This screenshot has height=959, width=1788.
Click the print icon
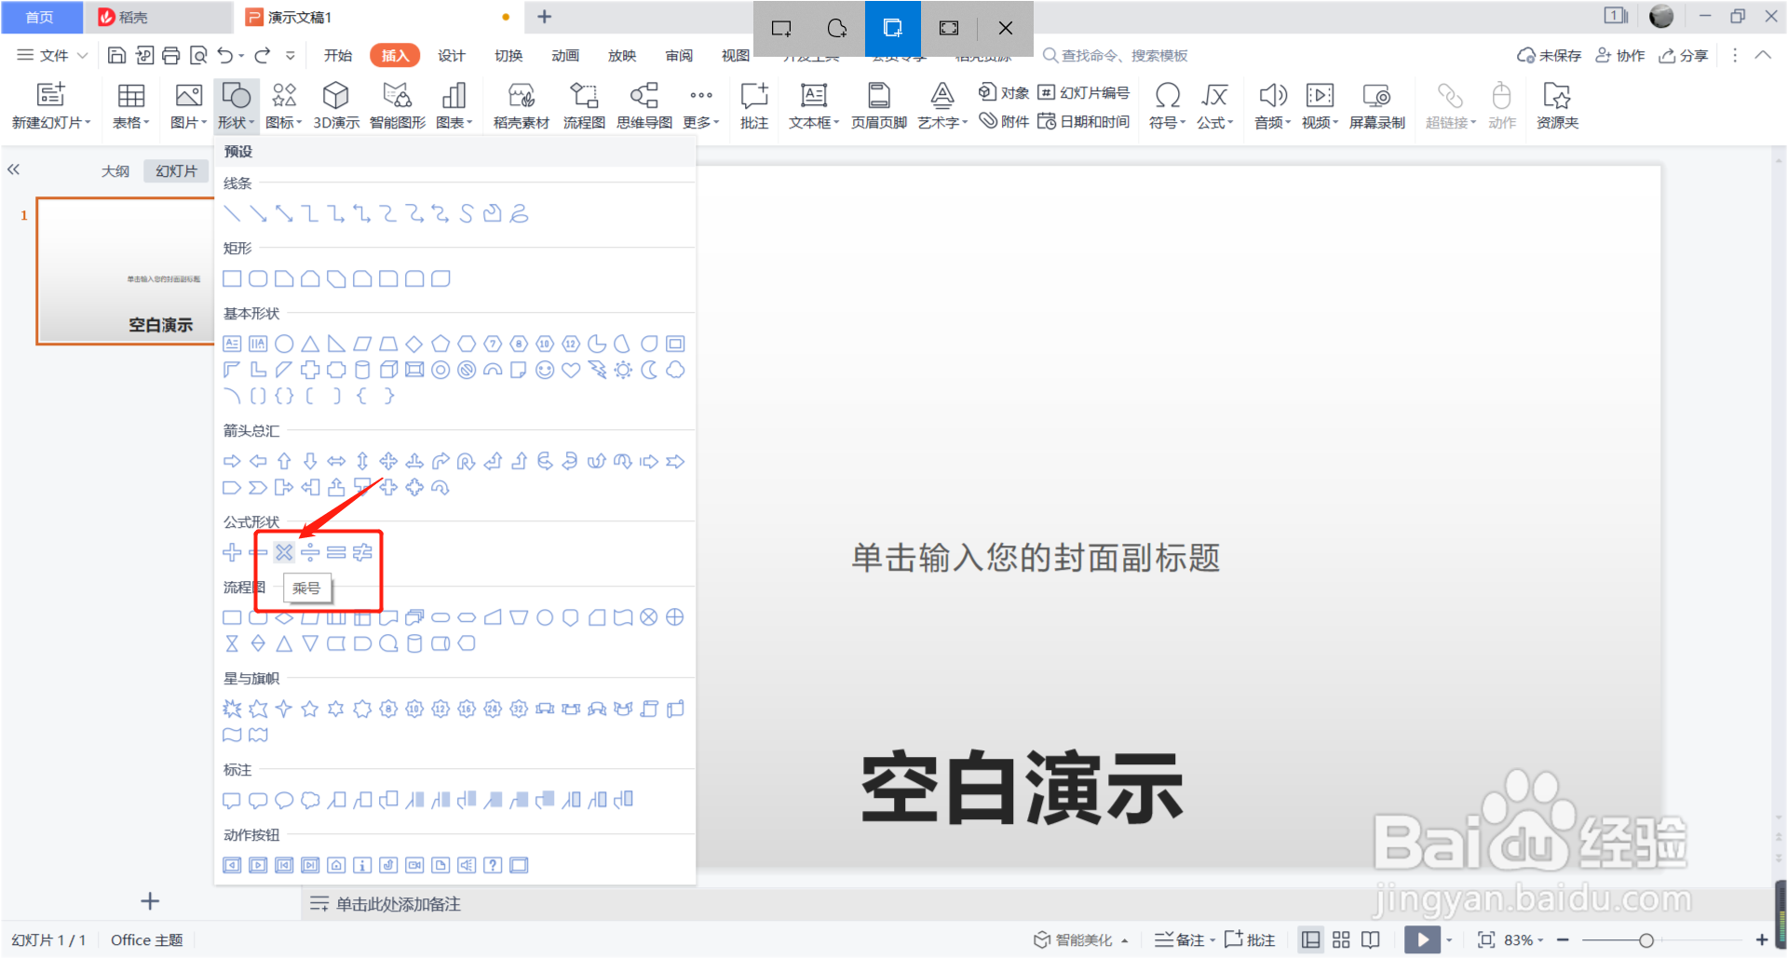pos(170,55)
